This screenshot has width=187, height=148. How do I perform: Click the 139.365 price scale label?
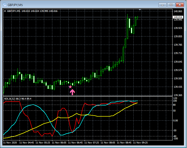(x=178, y=95)
